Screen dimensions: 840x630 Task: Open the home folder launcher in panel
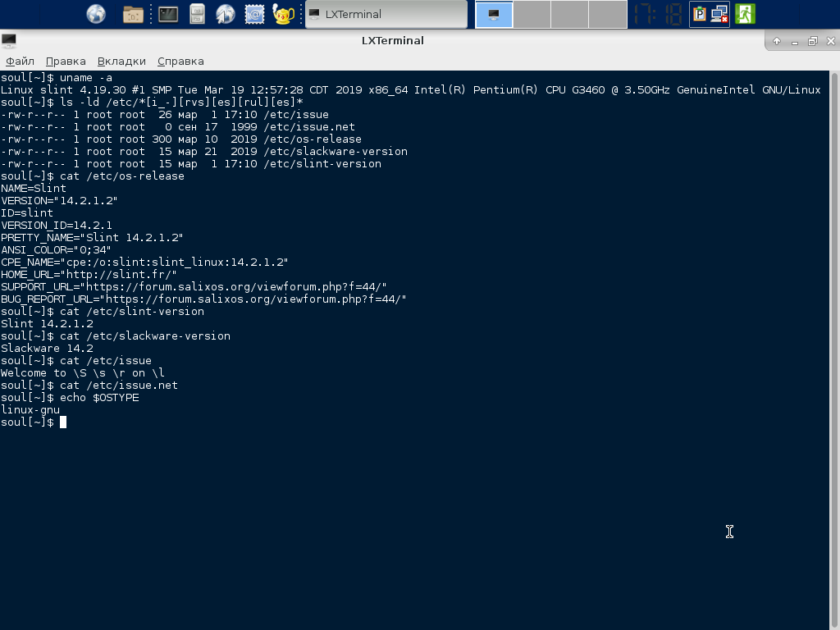click(133, 14)
